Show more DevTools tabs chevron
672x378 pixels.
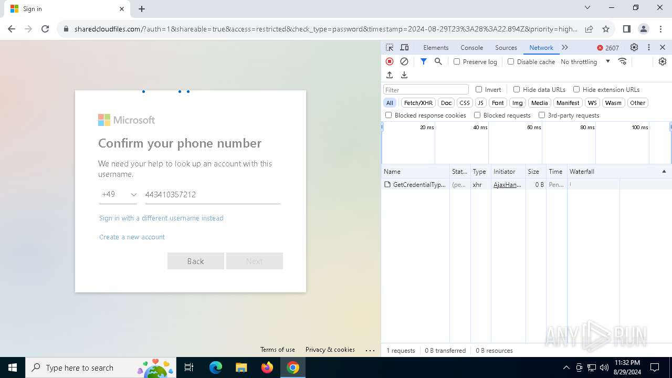pos(565,47)
